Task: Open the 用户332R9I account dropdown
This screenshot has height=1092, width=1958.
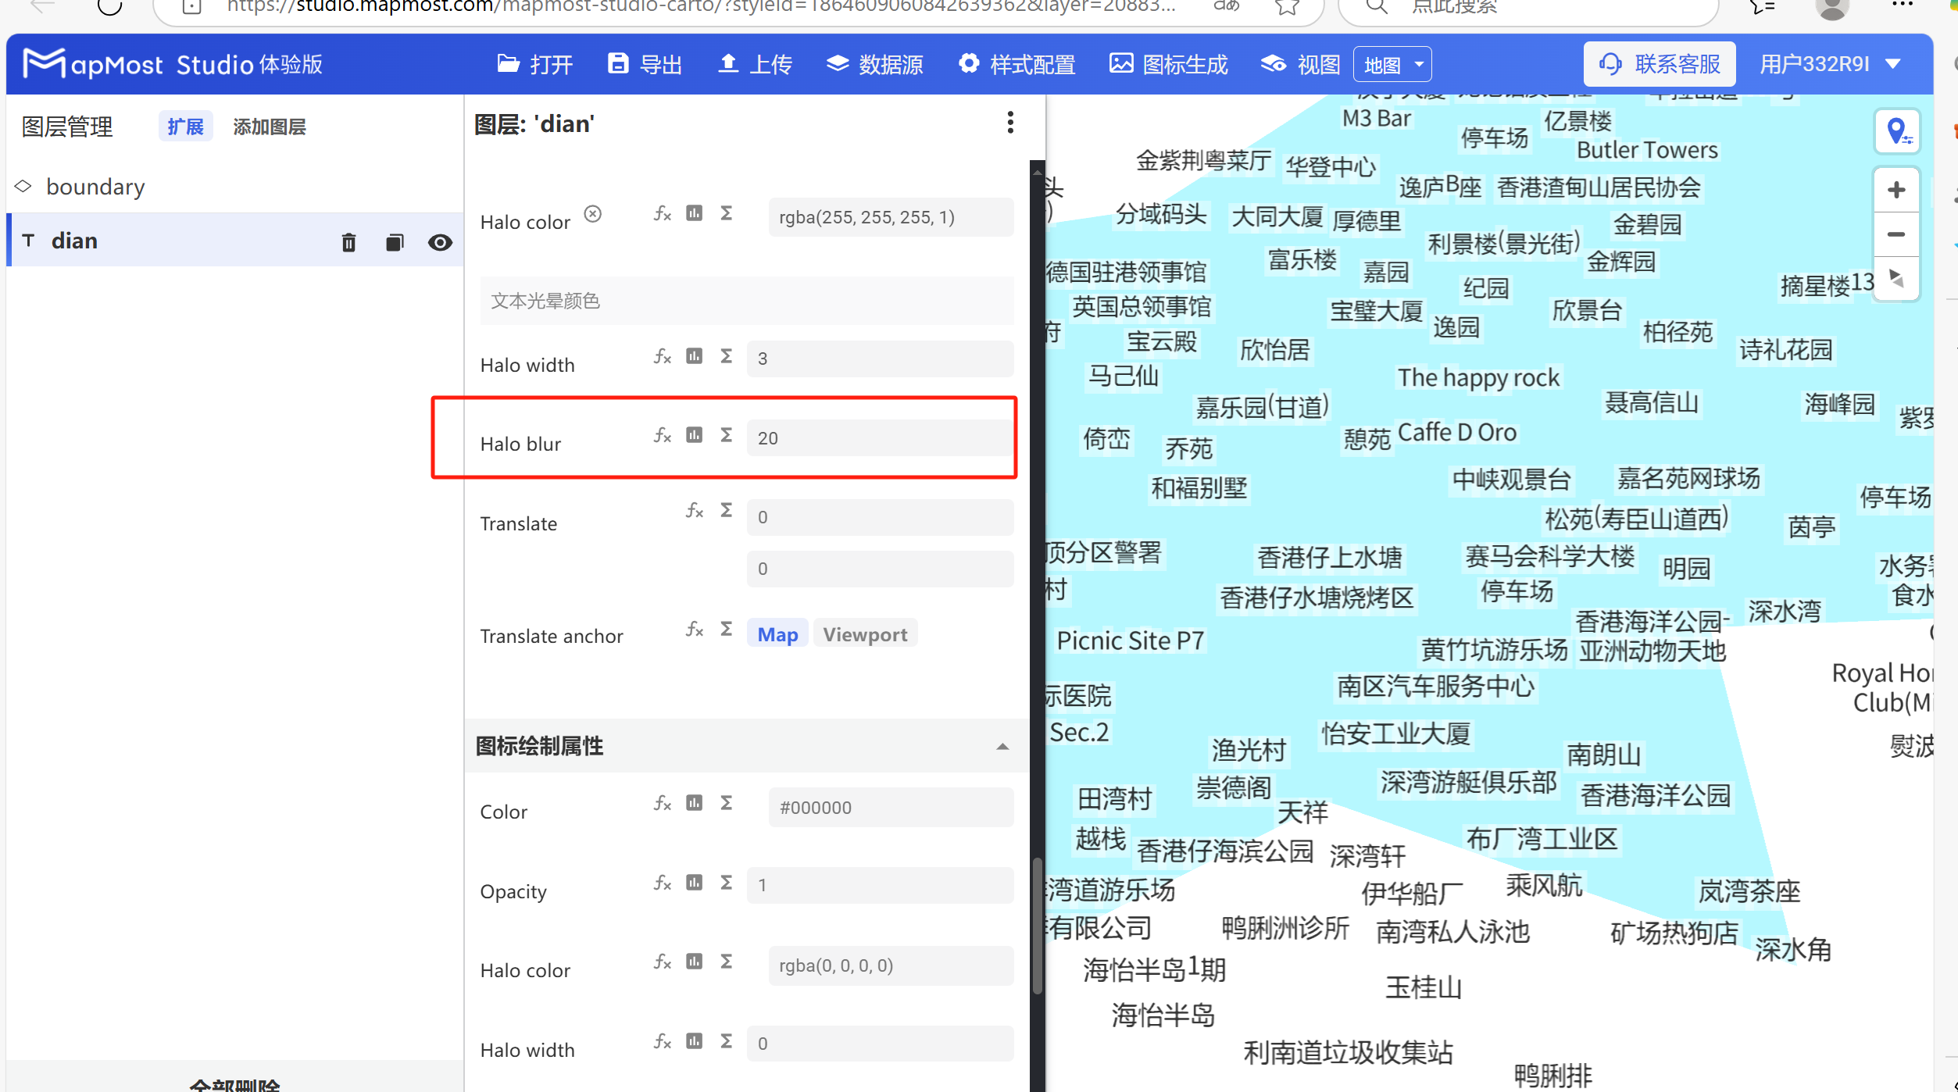Action: 1831,63
